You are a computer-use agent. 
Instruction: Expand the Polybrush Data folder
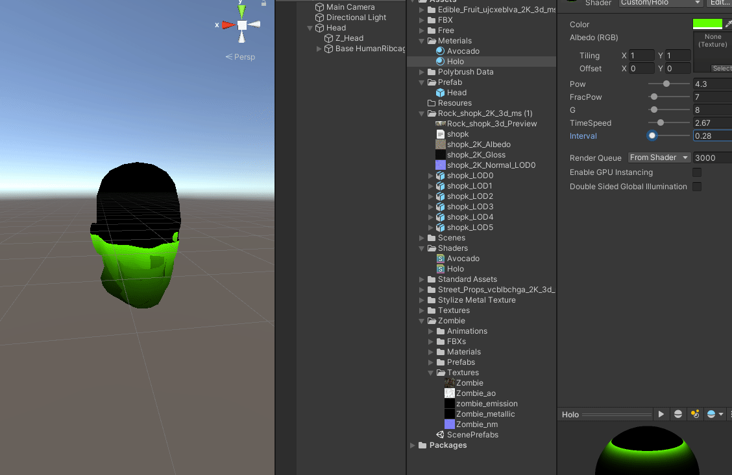click(x=422, y=72)
